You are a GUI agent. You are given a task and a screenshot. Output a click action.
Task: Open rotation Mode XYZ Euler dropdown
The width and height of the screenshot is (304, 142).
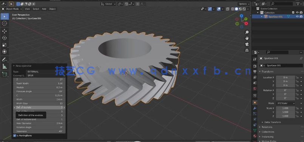coord(285,103)
